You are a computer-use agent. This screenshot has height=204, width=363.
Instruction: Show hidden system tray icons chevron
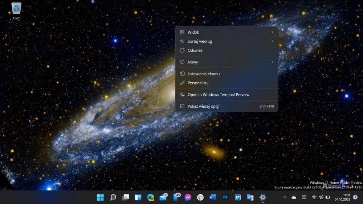[285, 197]
